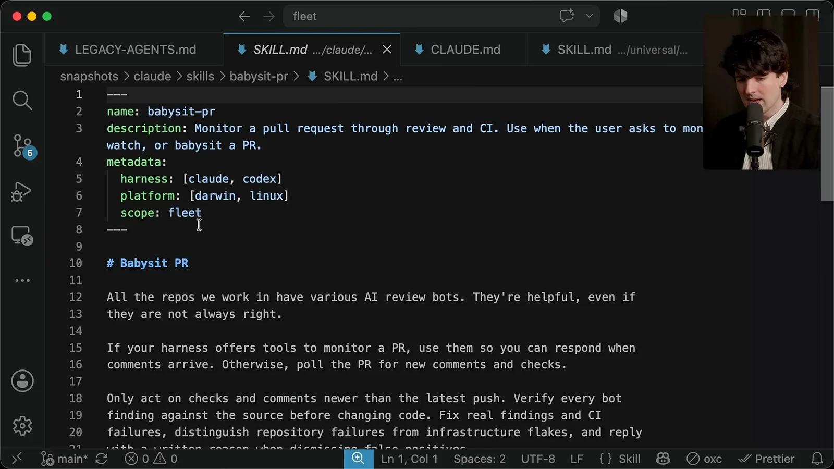Click the '# Babysit PR' heading line
Screen dimensions: 834x469
point(148,263)
